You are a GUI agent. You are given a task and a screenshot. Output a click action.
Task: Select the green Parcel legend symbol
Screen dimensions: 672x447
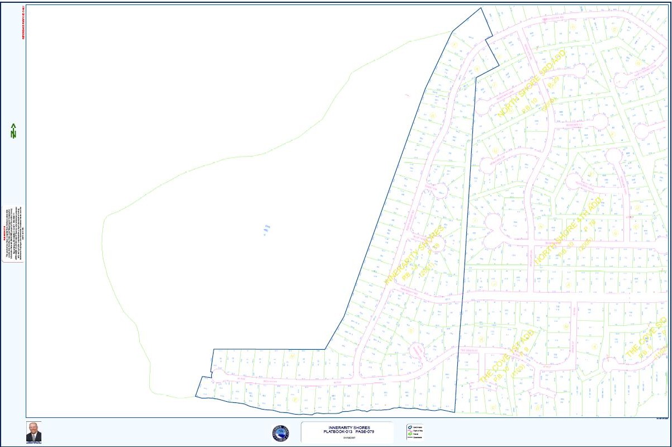pyautogui.click(x=410, y=434)
